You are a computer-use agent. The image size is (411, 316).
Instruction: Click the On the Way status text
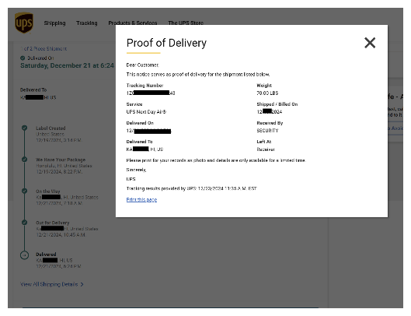coord(47,191)
